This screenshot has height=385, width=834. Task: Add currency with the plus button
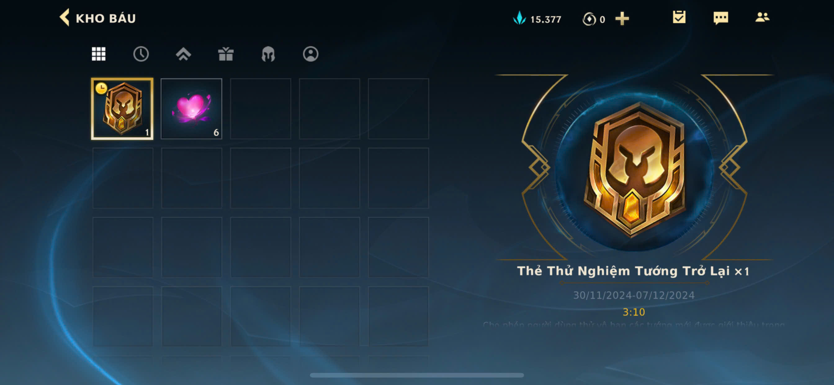[x=622, y=18]
